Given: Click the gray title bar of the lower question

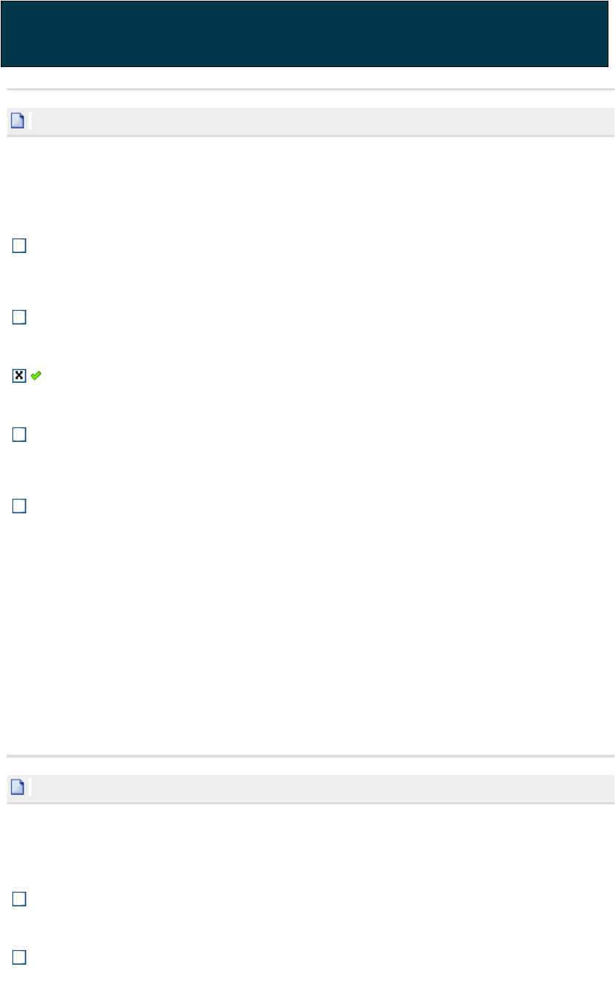Looking at the screenshot, I should click(x=310, y=788).
